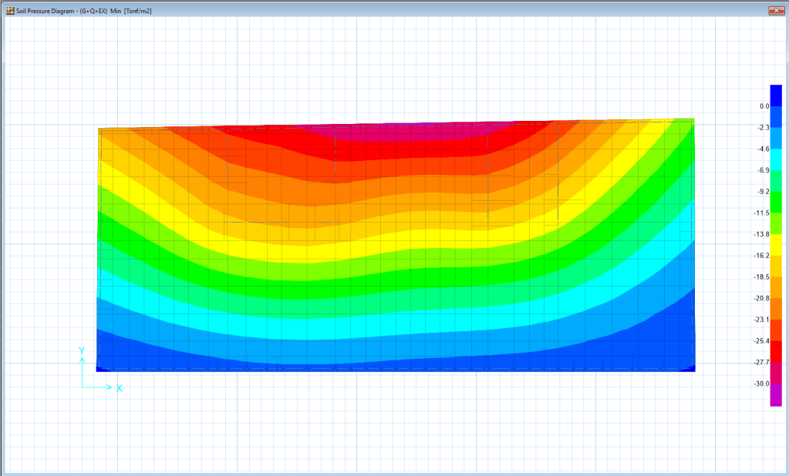The image size is (789, 476).
Task: Click the 0.0 legend value label
Action: coord(764,106)
